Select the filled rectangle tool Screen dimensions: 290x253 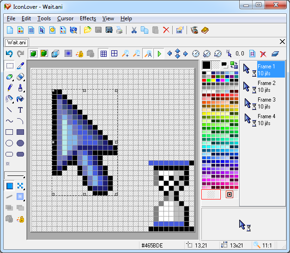tap(20, 132)
